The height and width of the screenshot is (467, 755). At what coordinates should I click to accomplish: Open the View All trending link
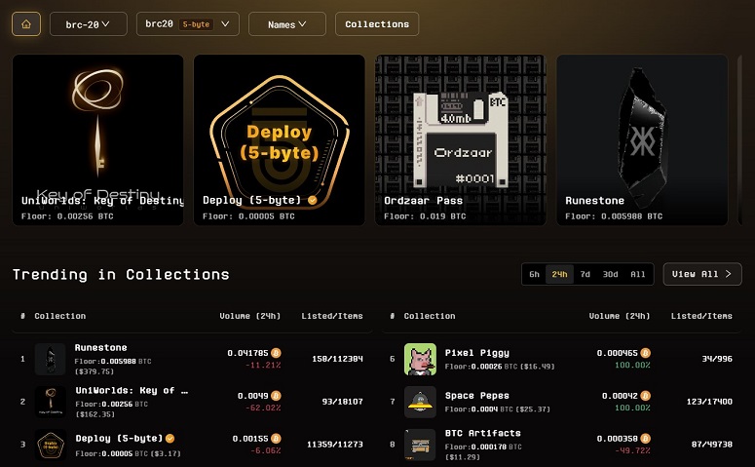pos(702,274)
